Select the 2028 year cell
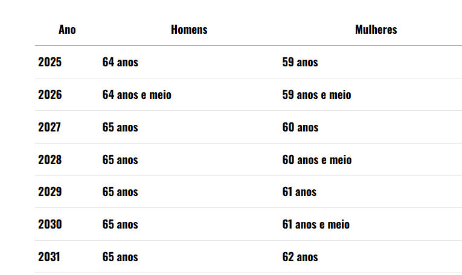462x275 pixels. 50,160
